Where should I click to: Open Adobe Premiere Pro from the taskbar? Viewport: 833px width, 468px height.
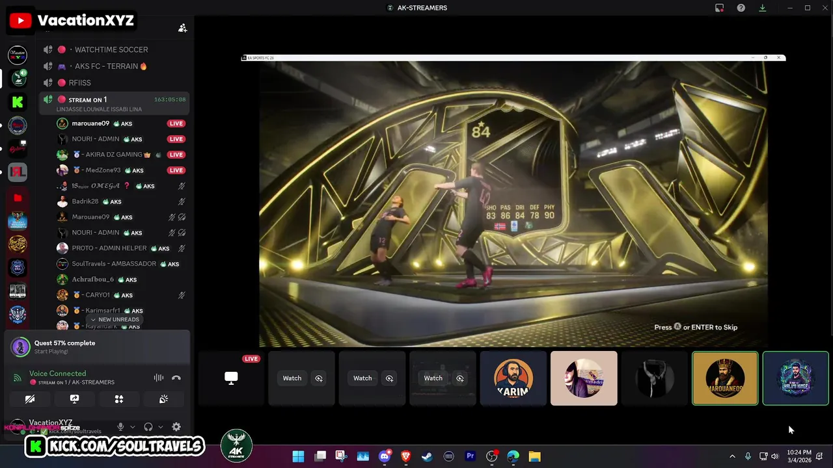470,456
